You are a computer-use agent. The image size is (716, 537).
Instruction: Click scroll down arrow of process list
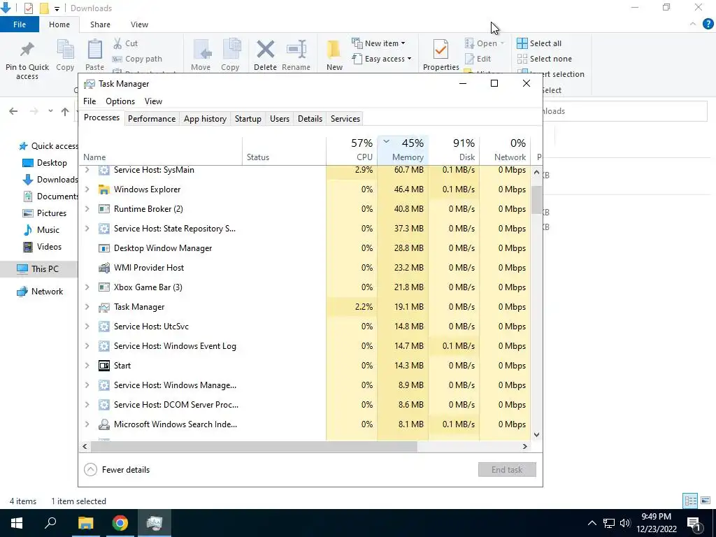tap(536, 435)
